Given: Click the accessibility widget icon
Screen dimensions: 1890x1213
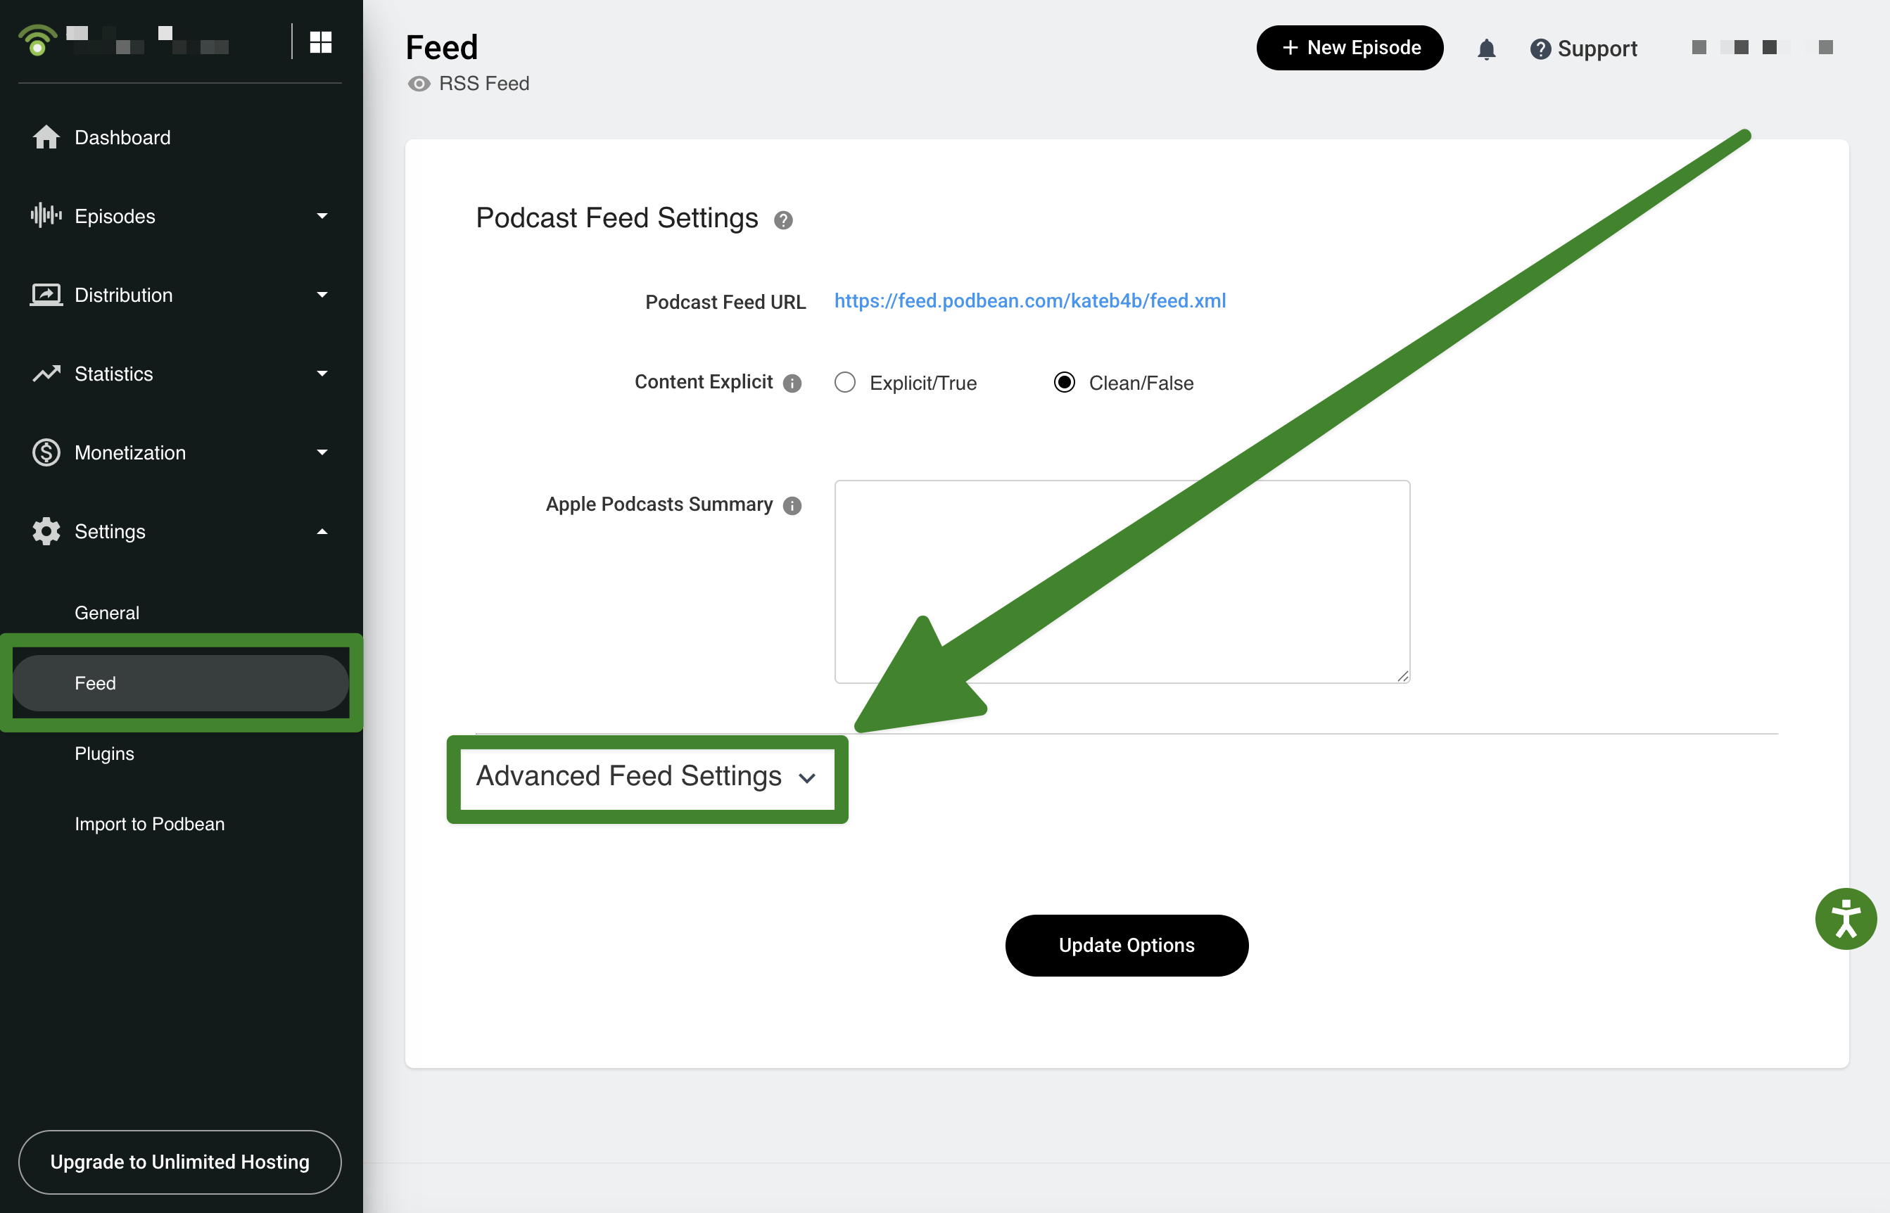Looking at the screenshot, I should (1845, 918).
